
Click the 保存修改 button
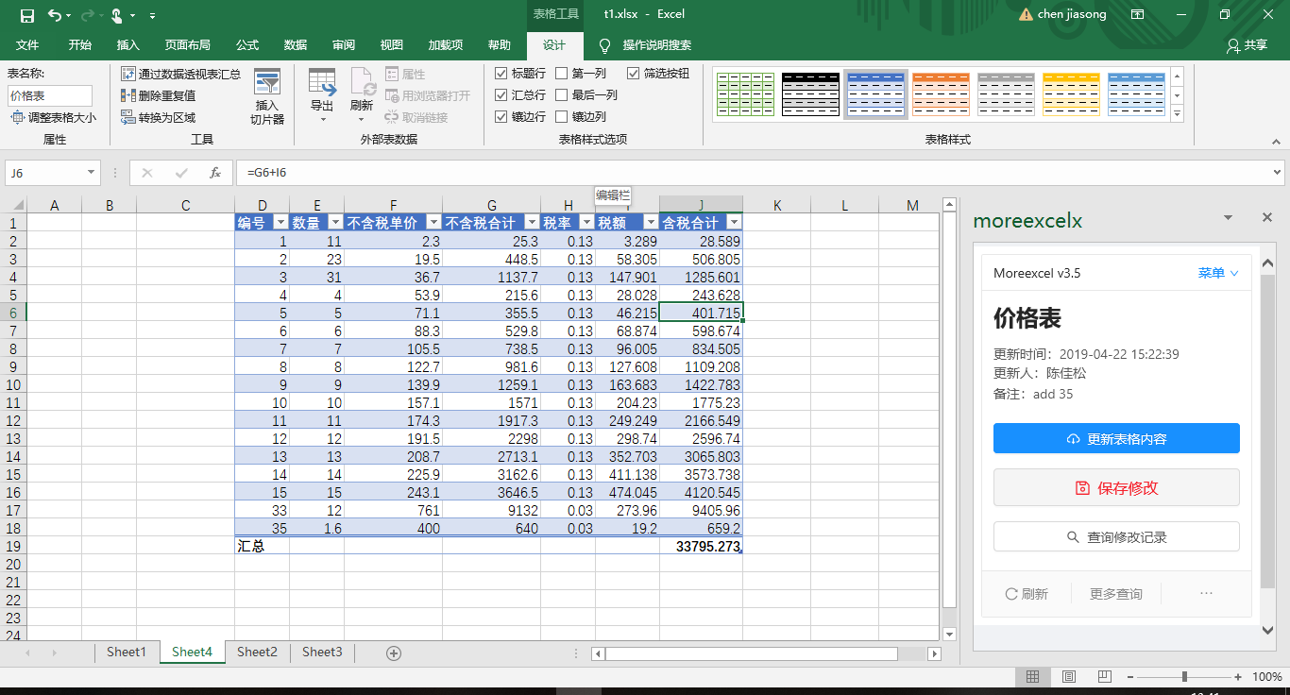click(1115, 487)
